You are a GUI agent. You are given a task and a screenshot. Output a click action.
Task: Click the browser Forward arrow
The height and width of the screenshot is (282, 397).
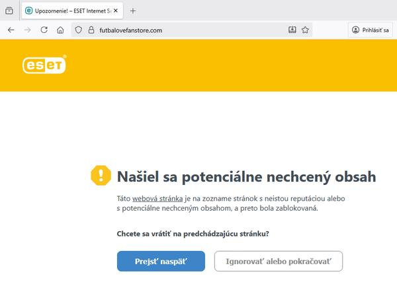click(28, 30)
